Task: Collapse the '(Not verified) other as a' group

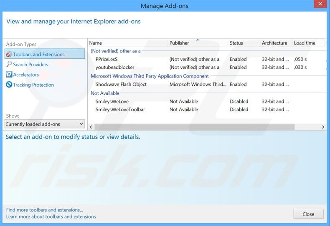Action: (x=116, y=51)
